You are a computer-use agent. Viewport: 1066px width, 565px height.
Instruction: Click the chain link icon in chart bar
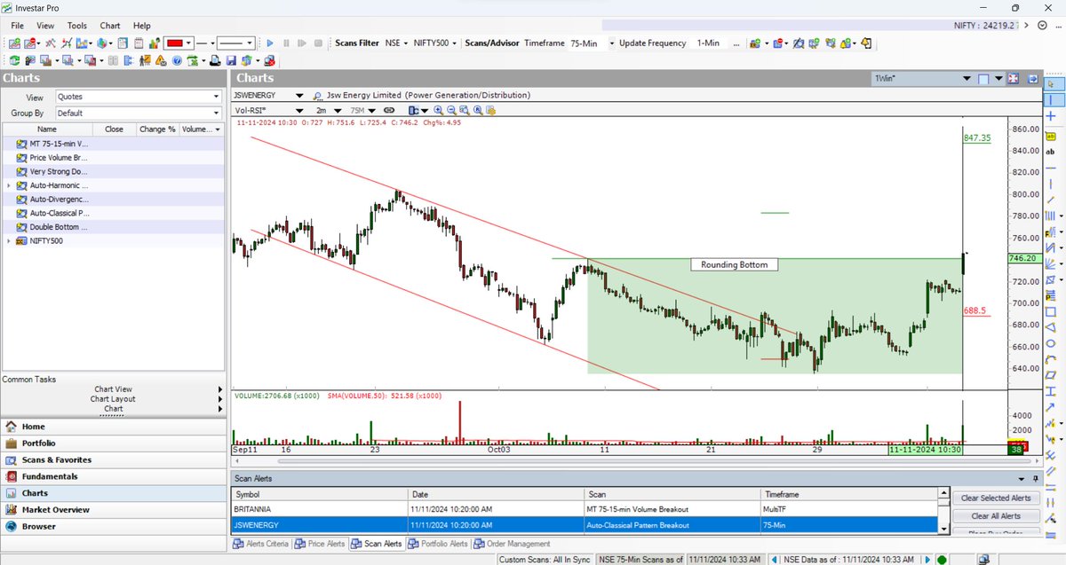(388, 110)
